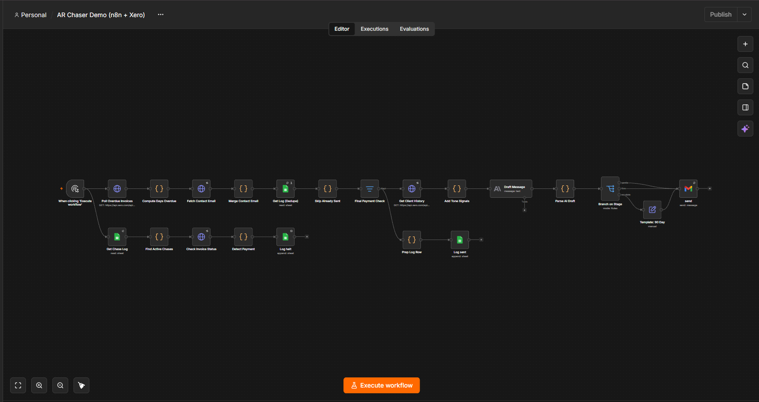
Task: Open the AI assistant sparkle button
Action: (x=745, y=129)
